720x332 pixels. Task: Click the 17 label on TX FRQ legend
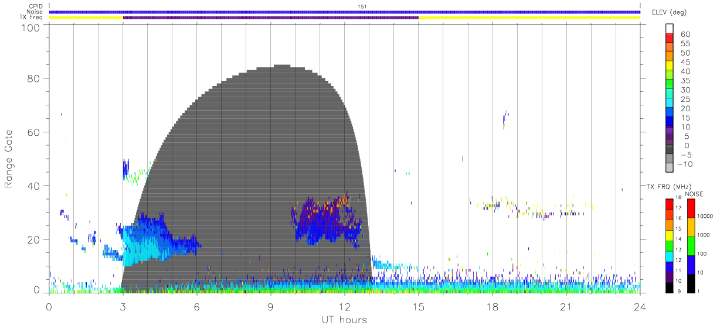pyautogui.click(x=678, y=208)
